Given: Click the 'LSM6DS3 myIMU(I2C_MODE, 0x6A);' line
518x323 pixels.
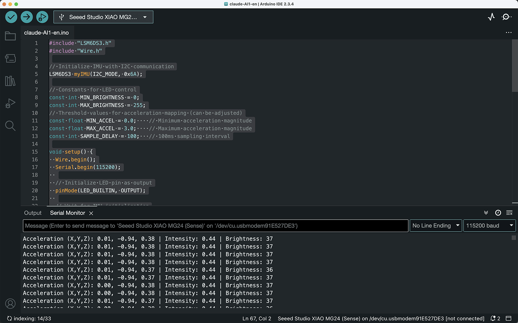Looking at the screenshot, I should pyautogui.click(x=96, y=74).
